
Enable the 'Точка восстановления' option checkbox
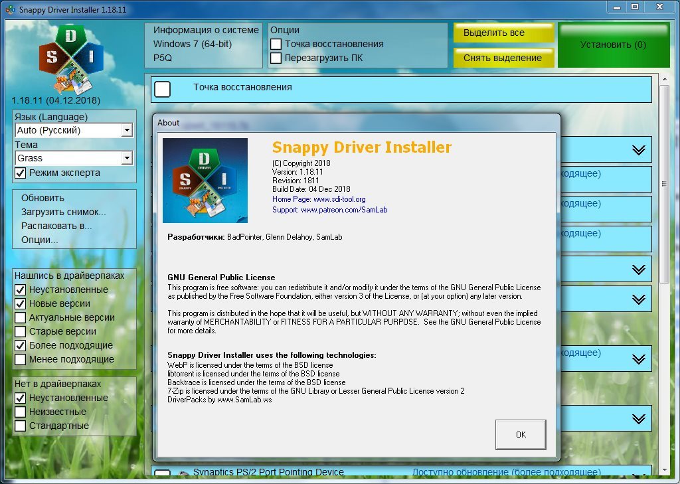(x=276, y=44)
